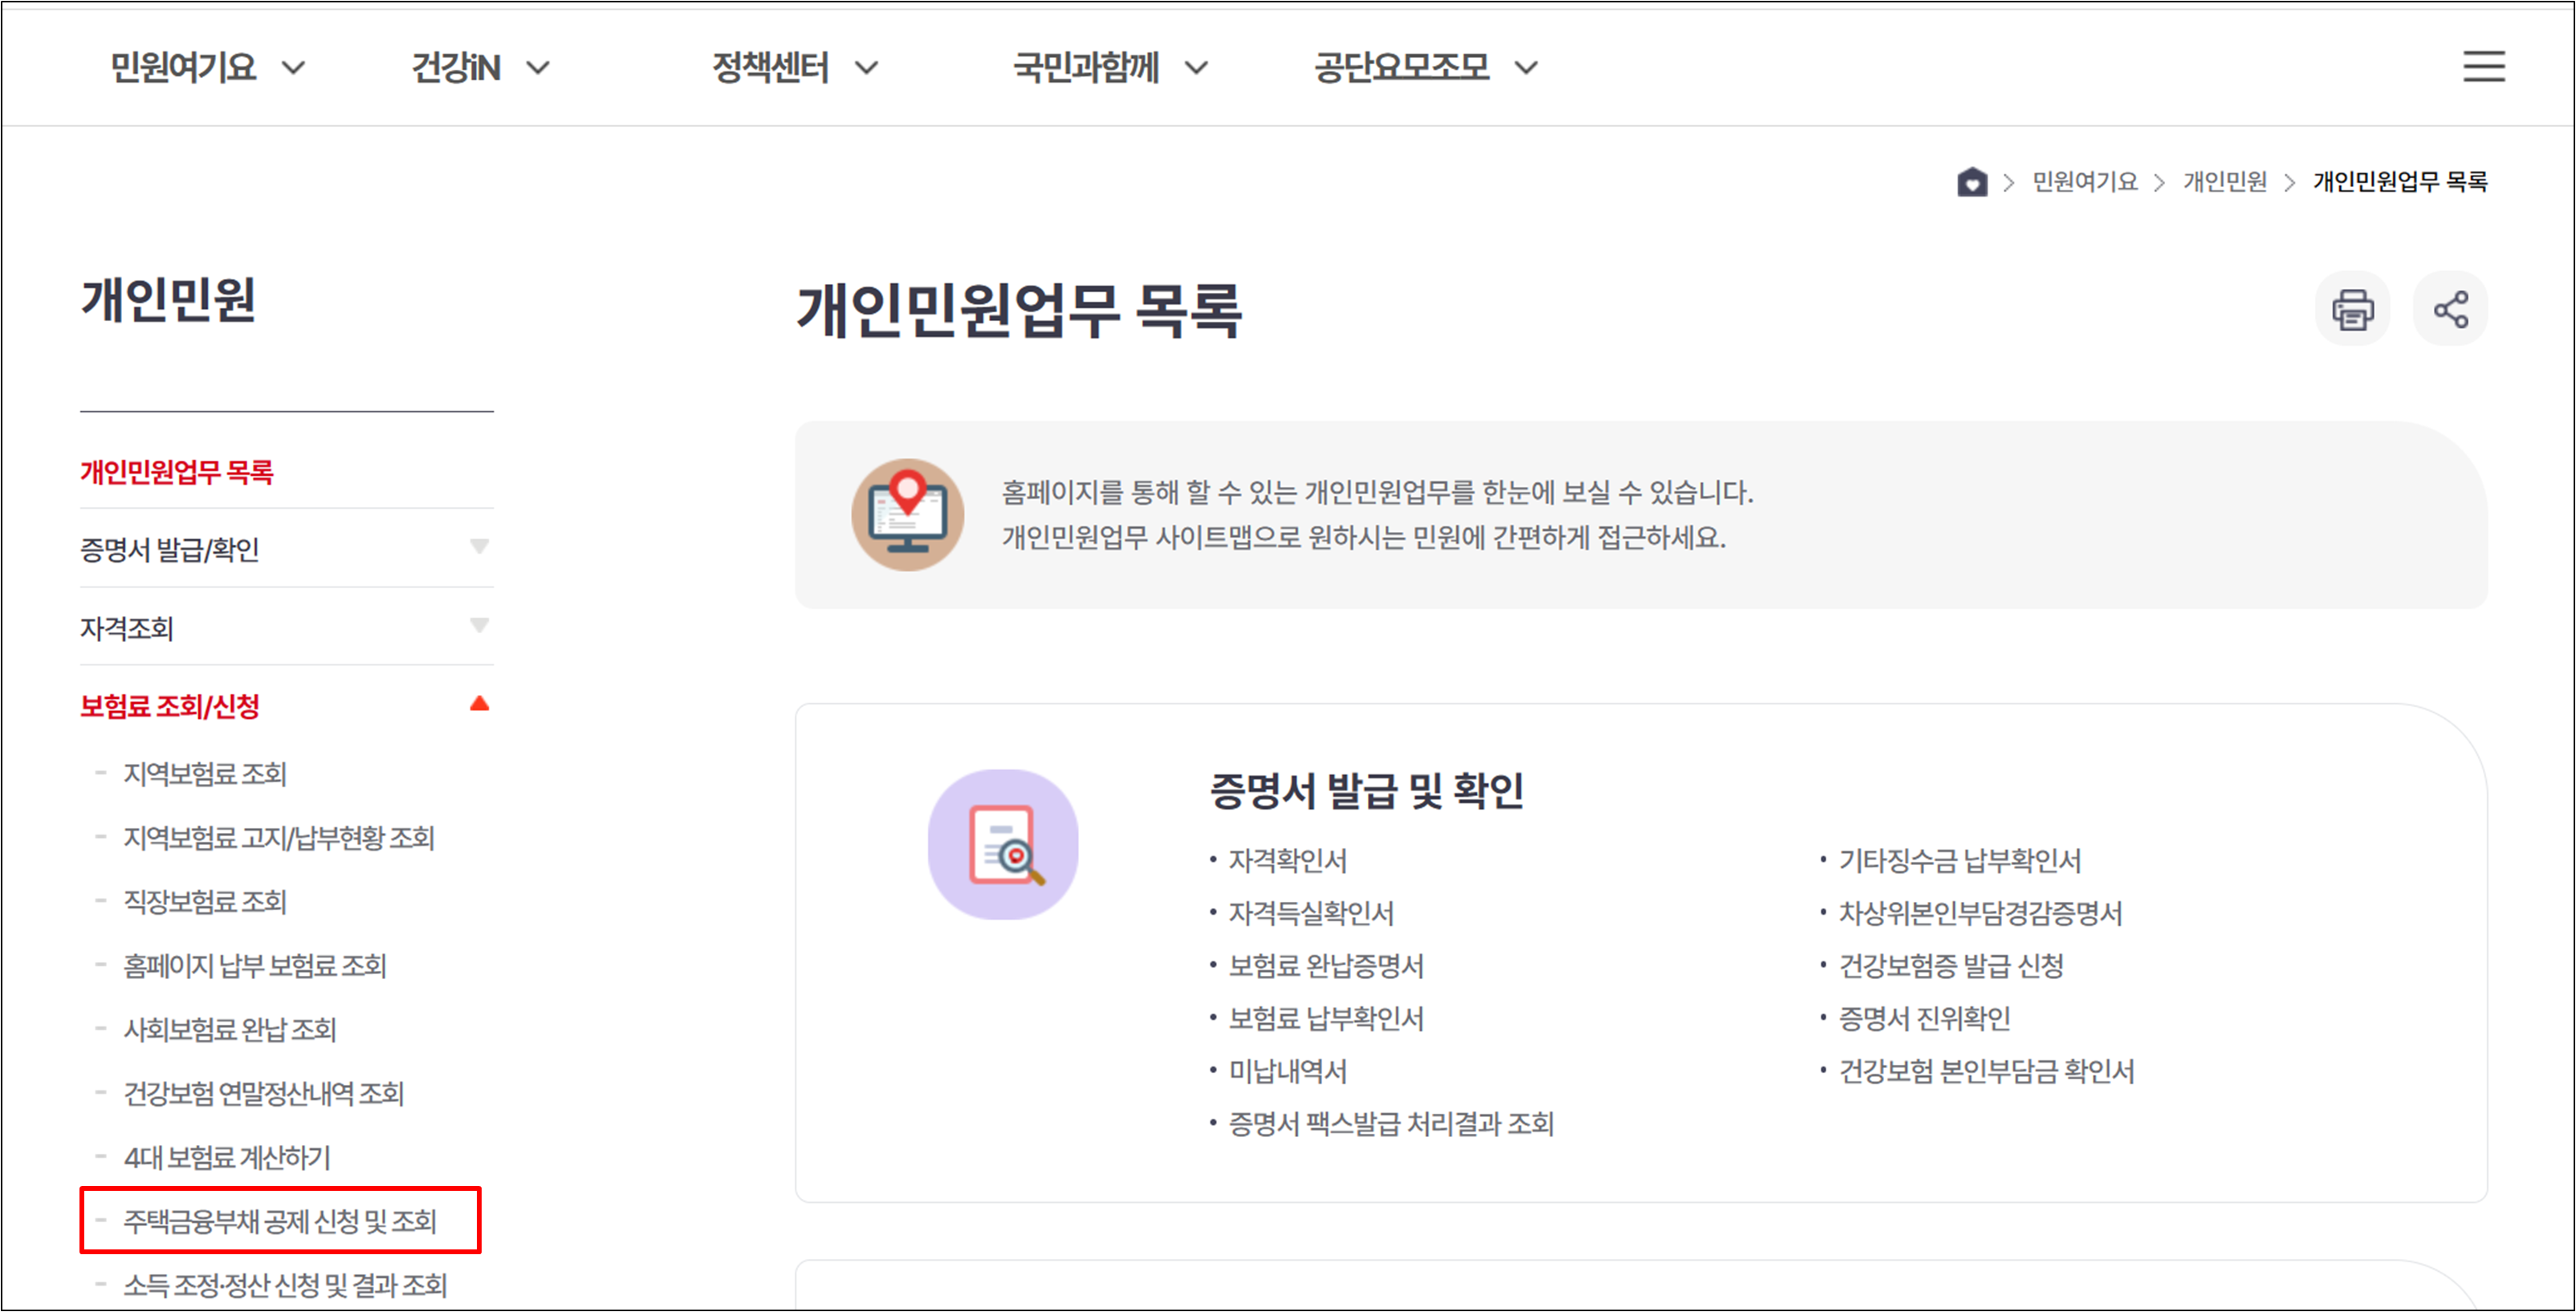
Task: Open 소득 조정·정산 신청 및 결과 조회
Action: 285,1285
